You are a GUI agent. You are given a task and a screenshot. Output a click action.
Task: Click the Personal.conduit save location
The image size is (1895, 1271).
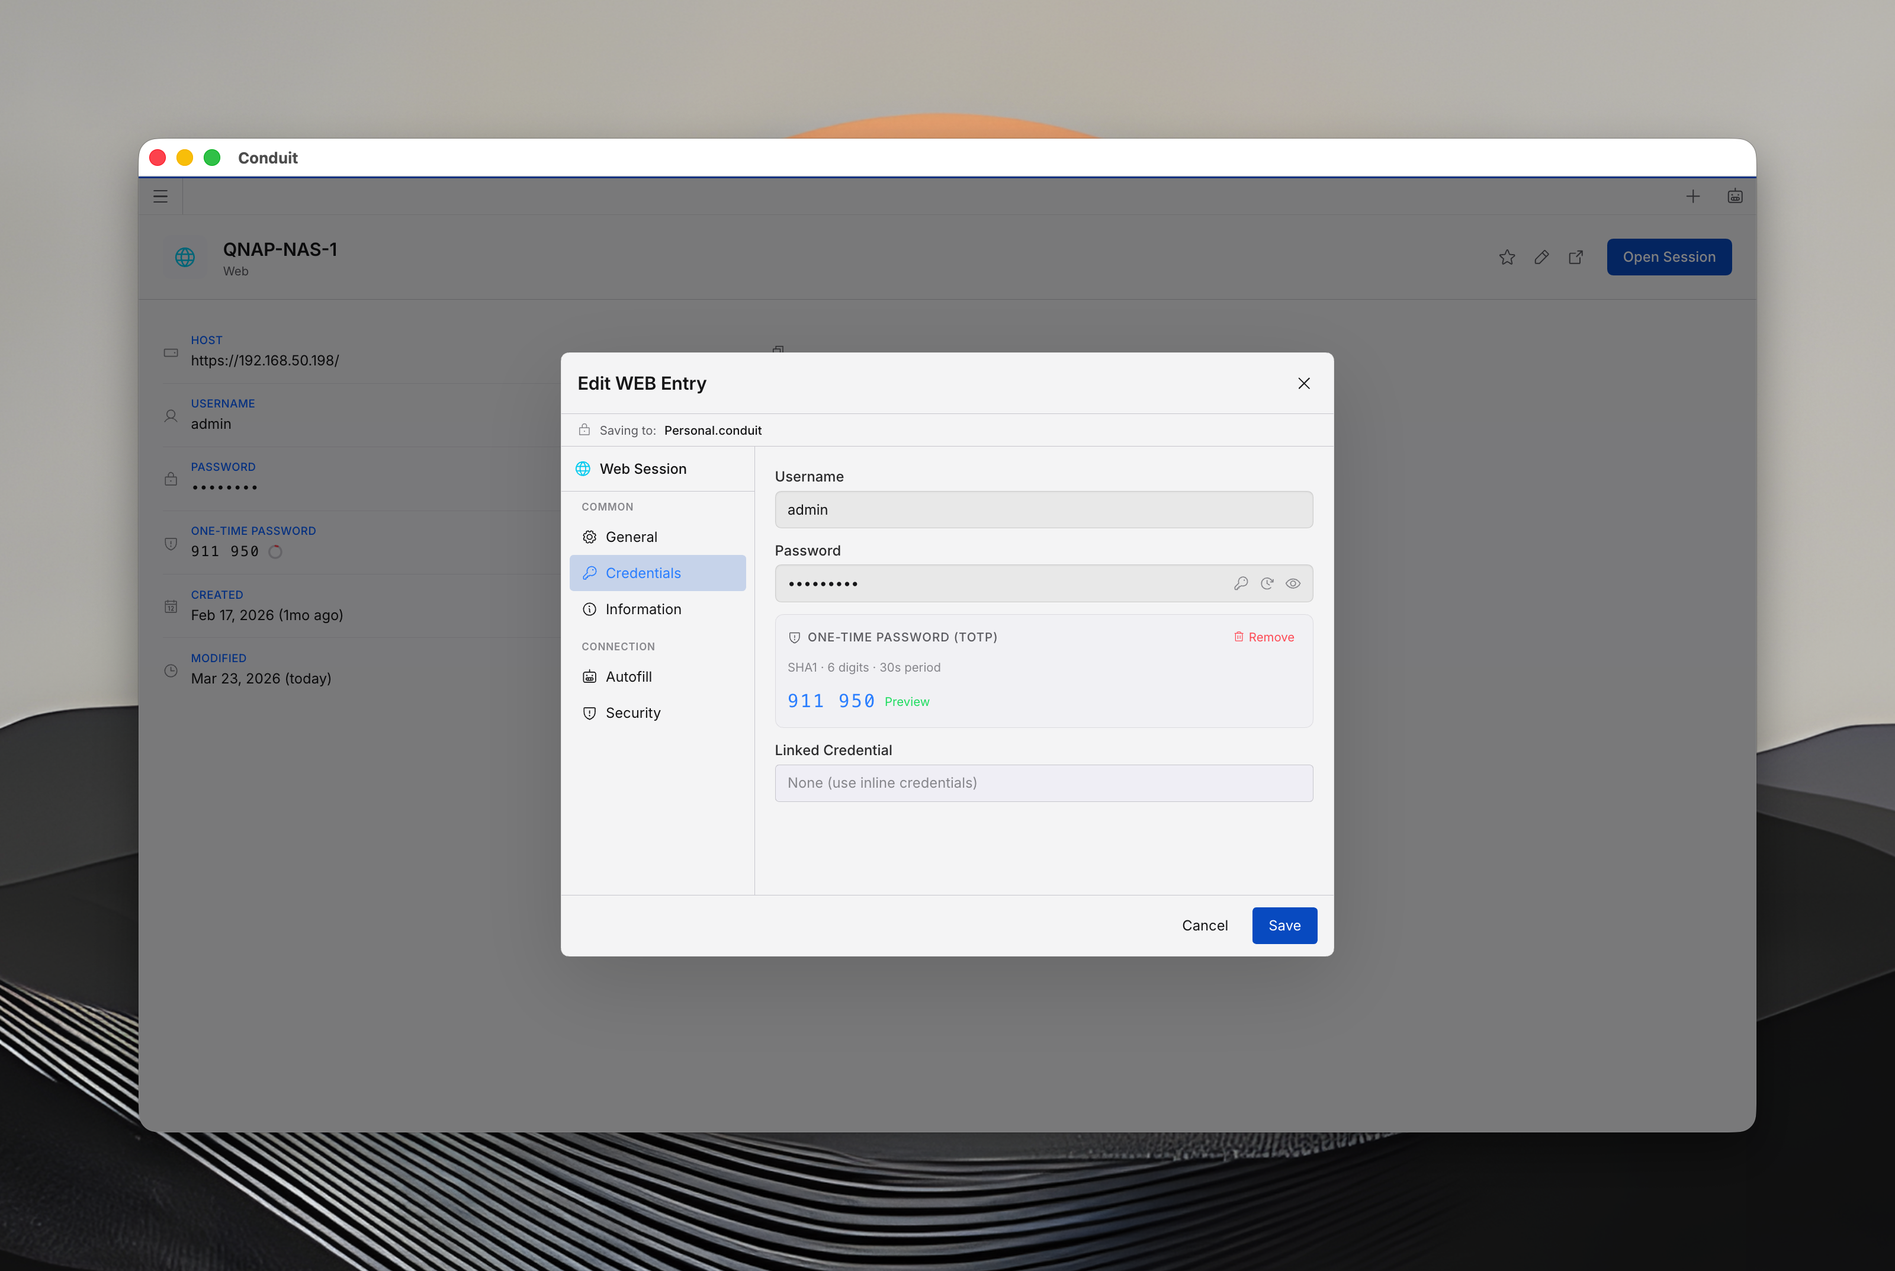pyautogui.click(x=712, y=431)
